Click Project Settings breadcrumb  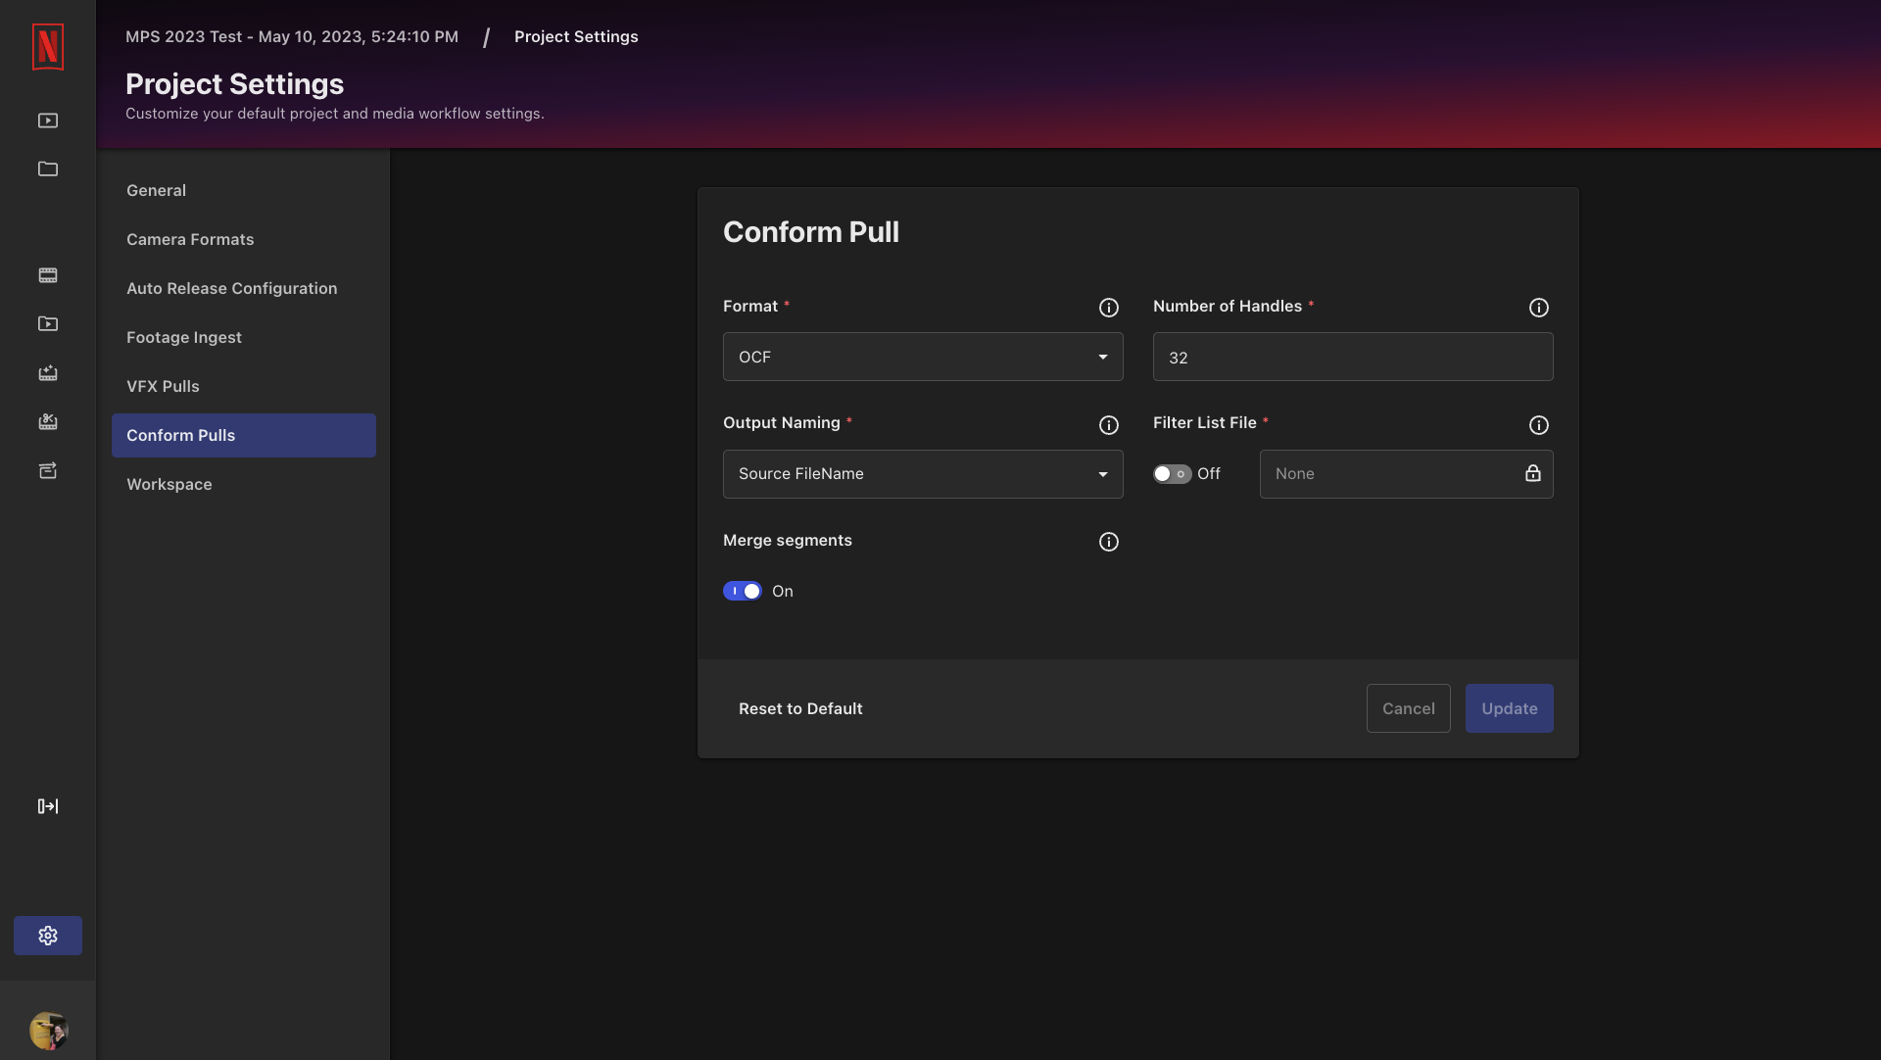(x=576, y=36)
